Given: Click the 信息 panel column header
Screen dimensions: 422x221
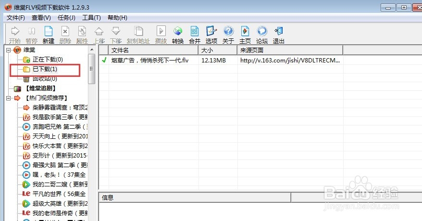Looking at the screenshot, I should pos(195,197).
